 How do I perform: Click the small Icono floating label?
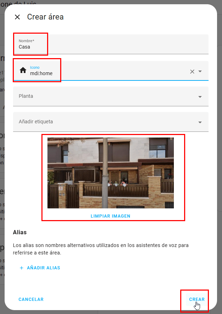click(x=35, y=67)
